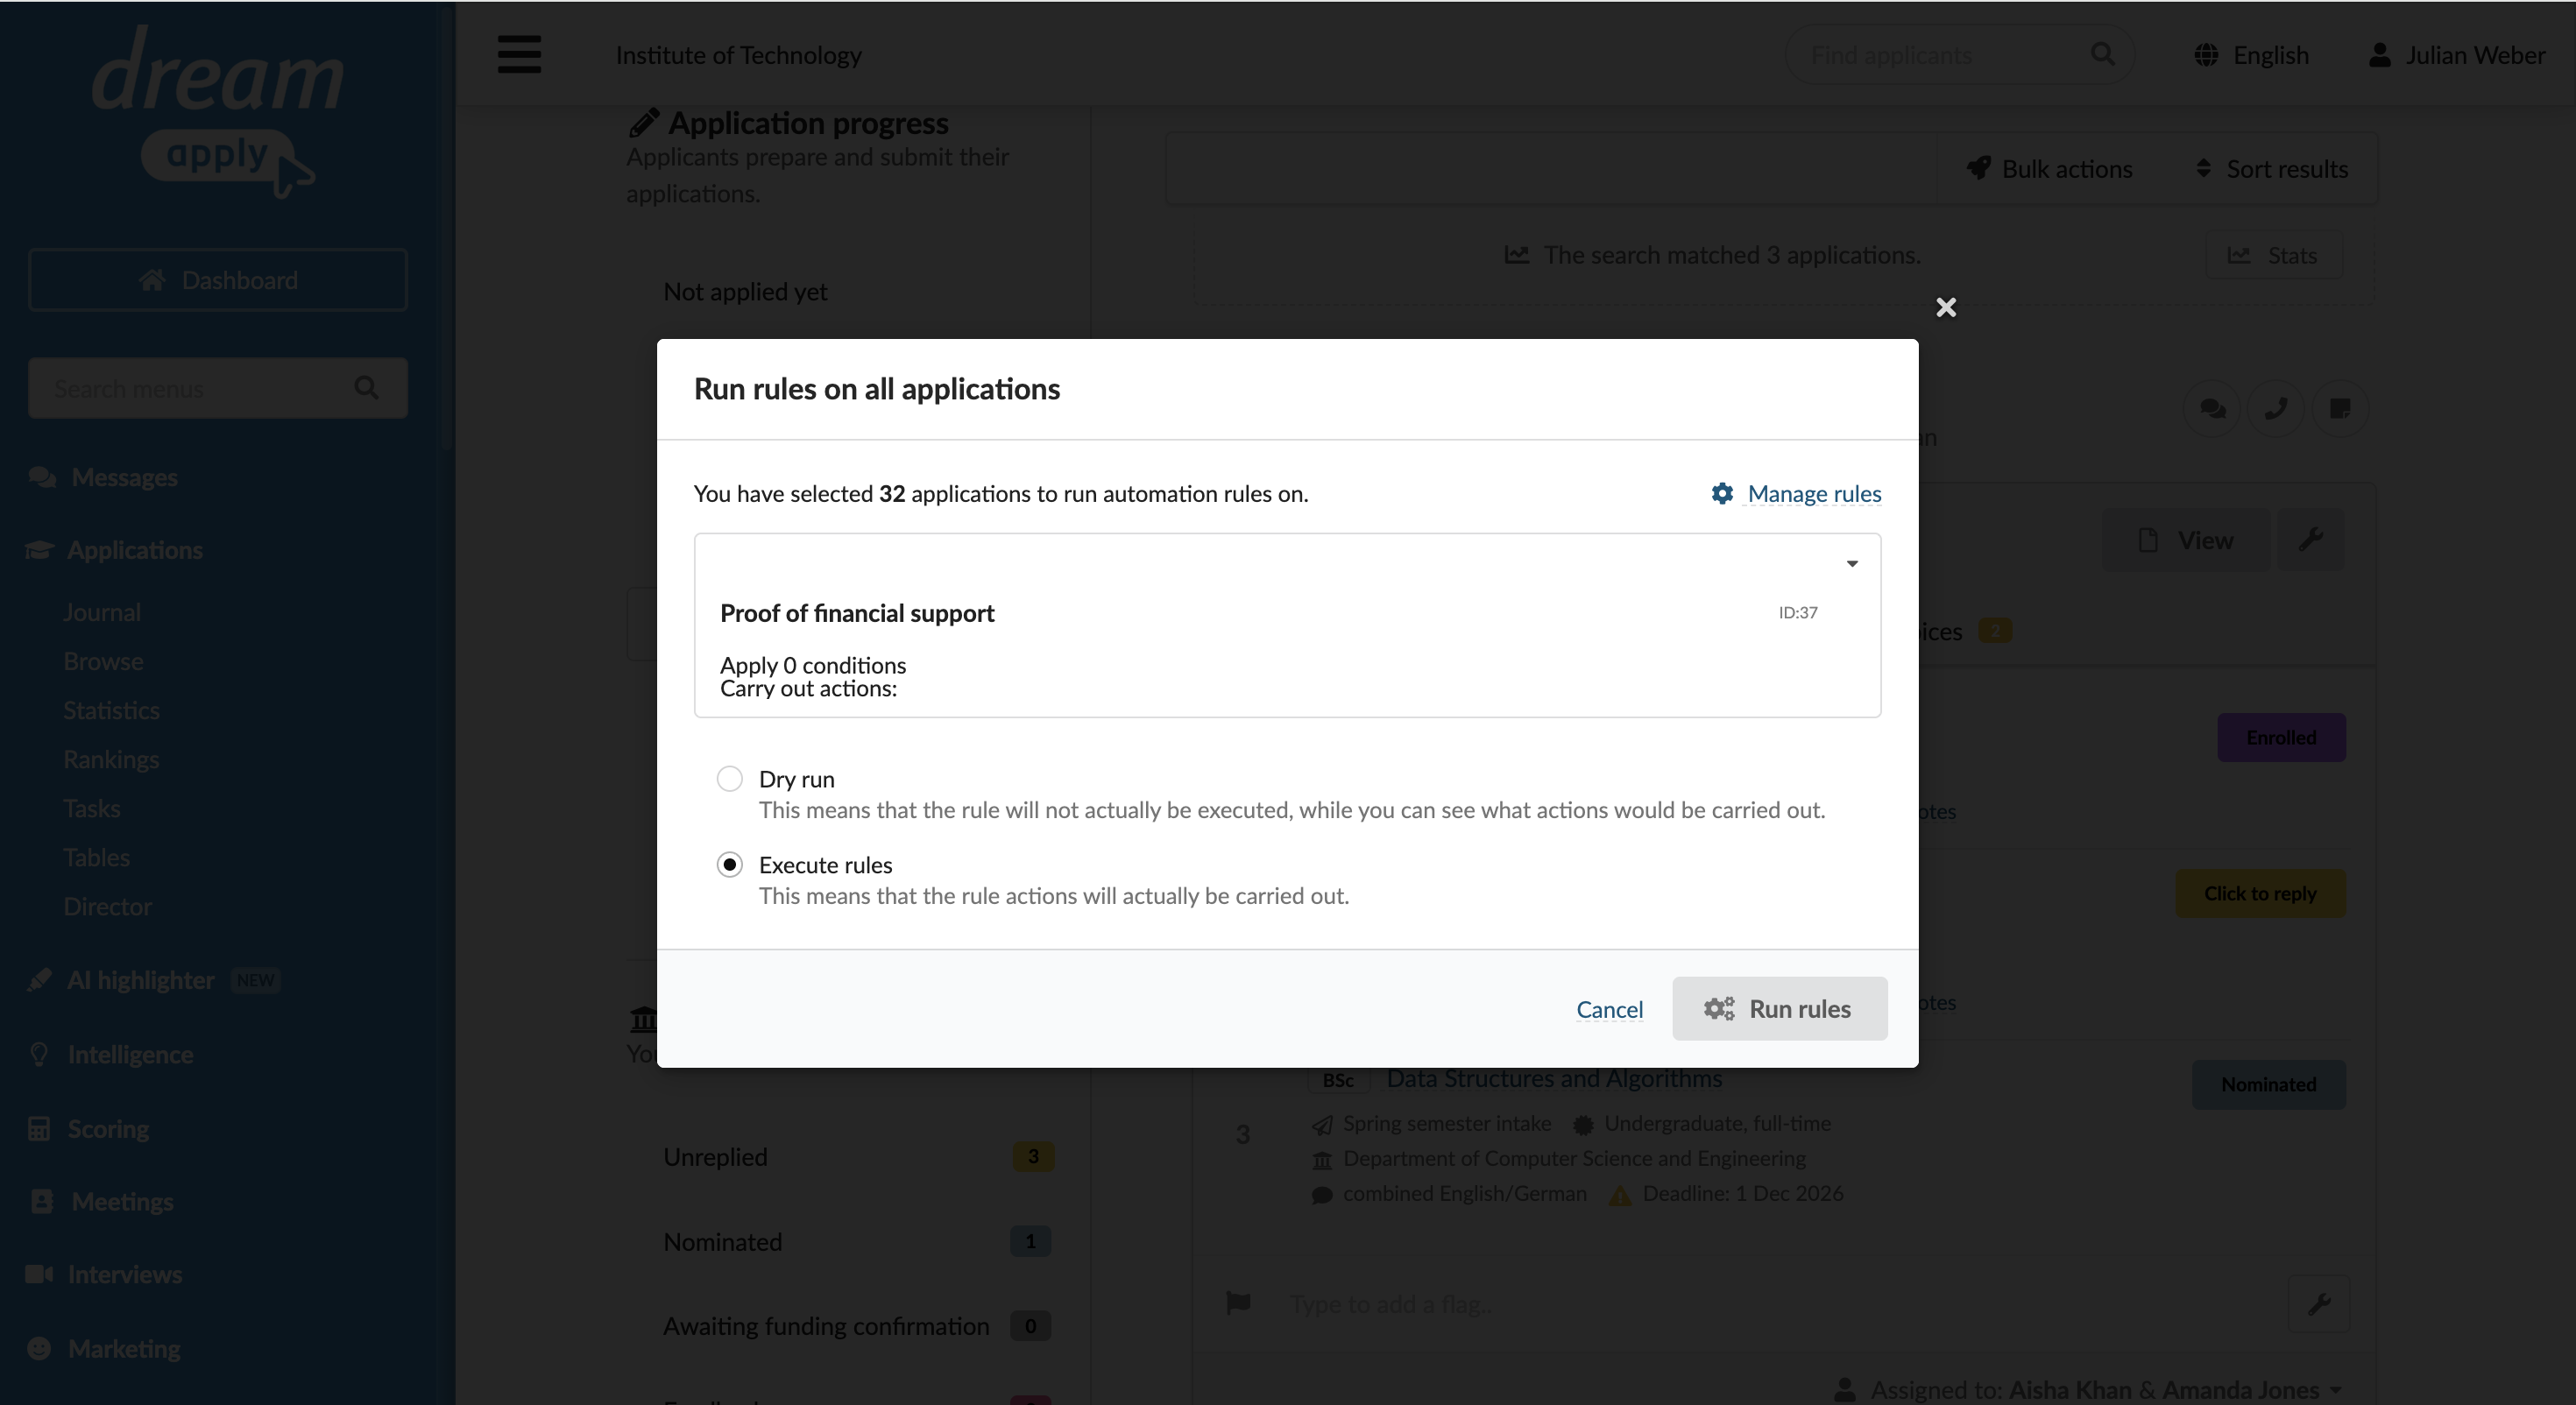Click the Enrolled status badge

pos(2281,737)
